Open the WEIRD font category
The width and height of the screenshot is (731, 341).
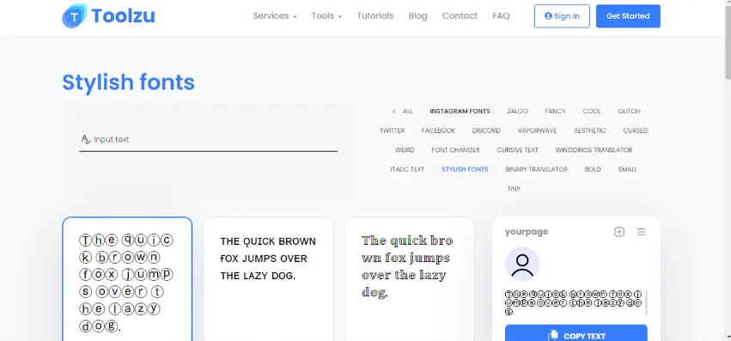tap(405, 150)
